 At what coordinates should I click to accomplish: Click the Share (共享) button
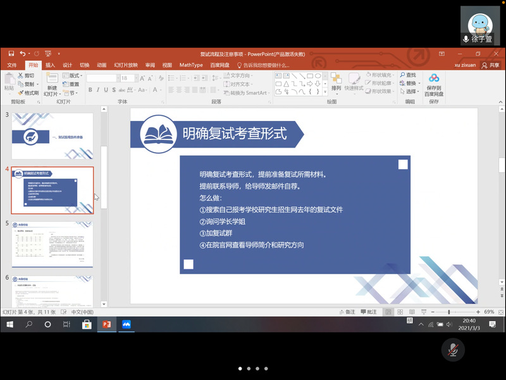click(x=490, y=65)
